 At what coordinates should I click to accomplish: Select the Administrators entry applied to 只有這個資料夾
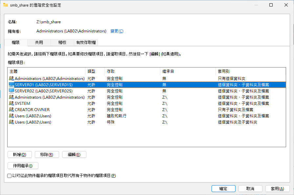pos(147,78)
